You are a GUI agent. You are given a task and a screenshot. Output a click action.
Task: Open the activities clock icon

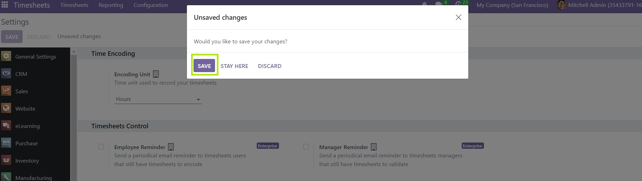(458, 4)
